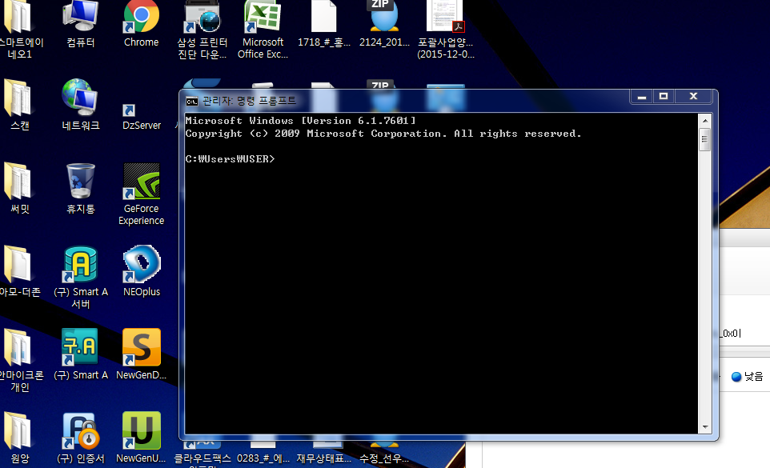Open the 포괄사업양... PDF file
Viewport: 770px width, 468px height.
[x=446, y=30]
